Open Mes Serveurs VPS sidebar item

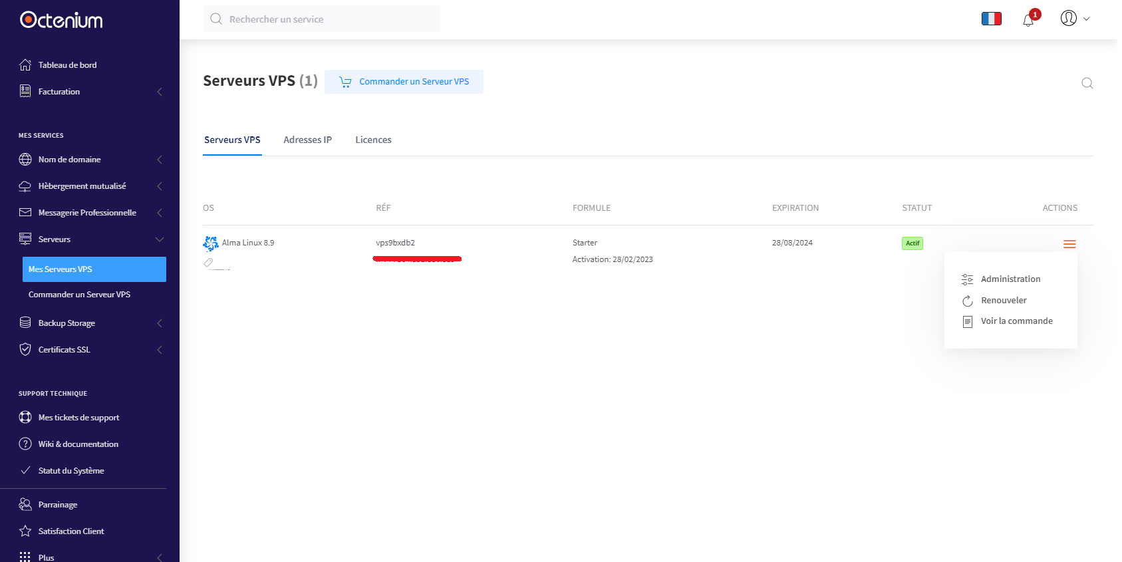[x=94, y=269]
